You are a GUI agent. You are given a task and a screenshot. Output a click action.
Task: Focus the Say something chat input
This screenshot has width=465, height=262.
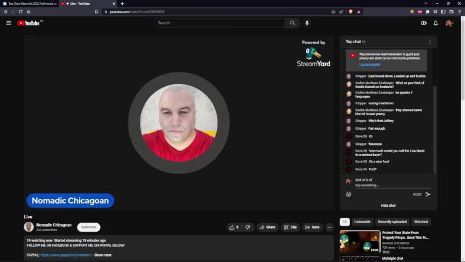pos(392,186)
